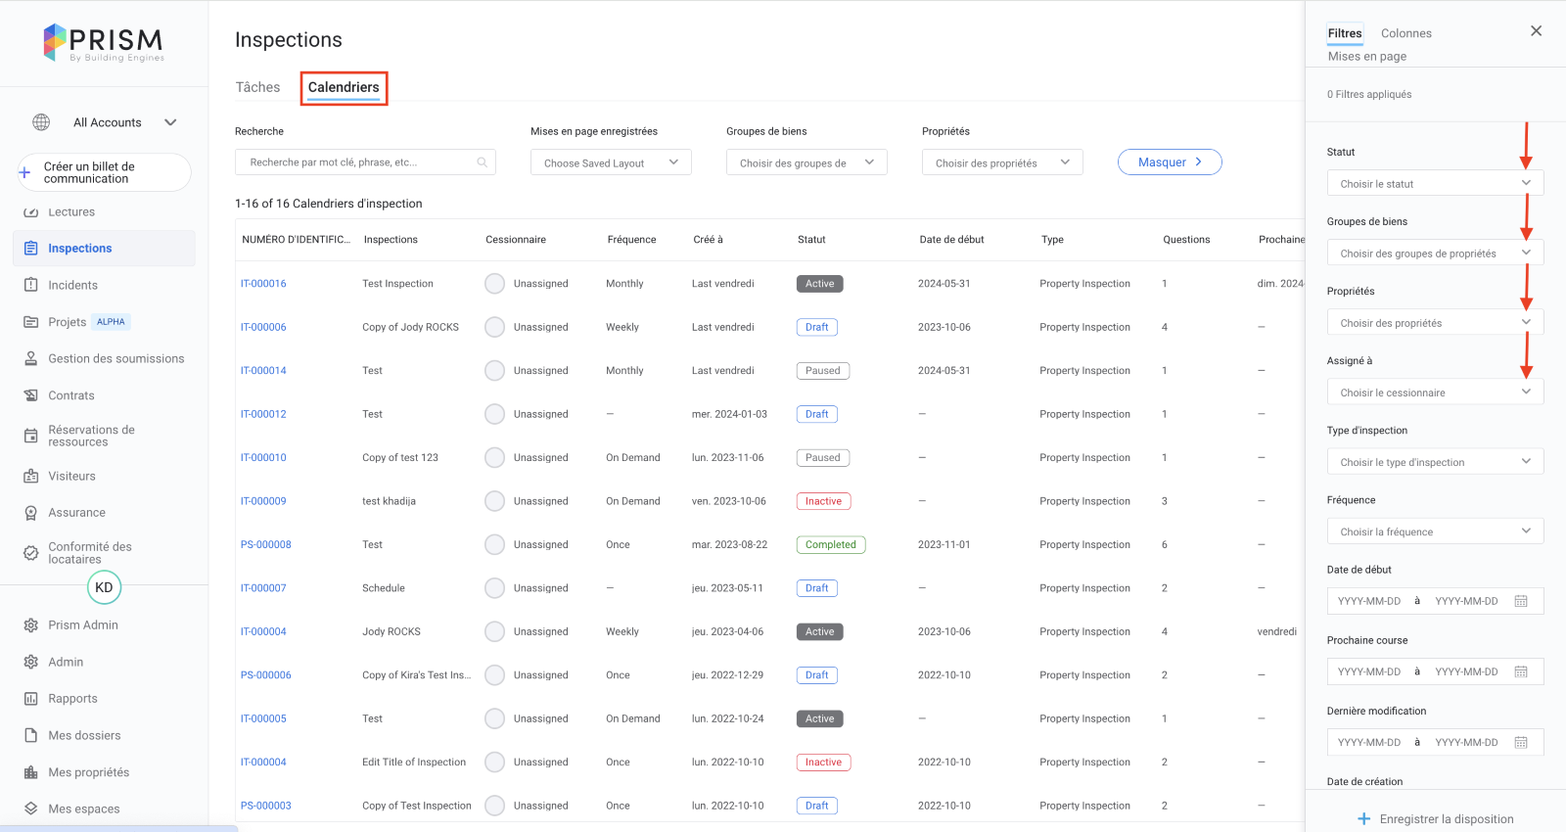The width and height of the screenshot is (1566, 832).
Task: Toggle the assignee circle for PS-000008
Action: [x=495, y=545]
